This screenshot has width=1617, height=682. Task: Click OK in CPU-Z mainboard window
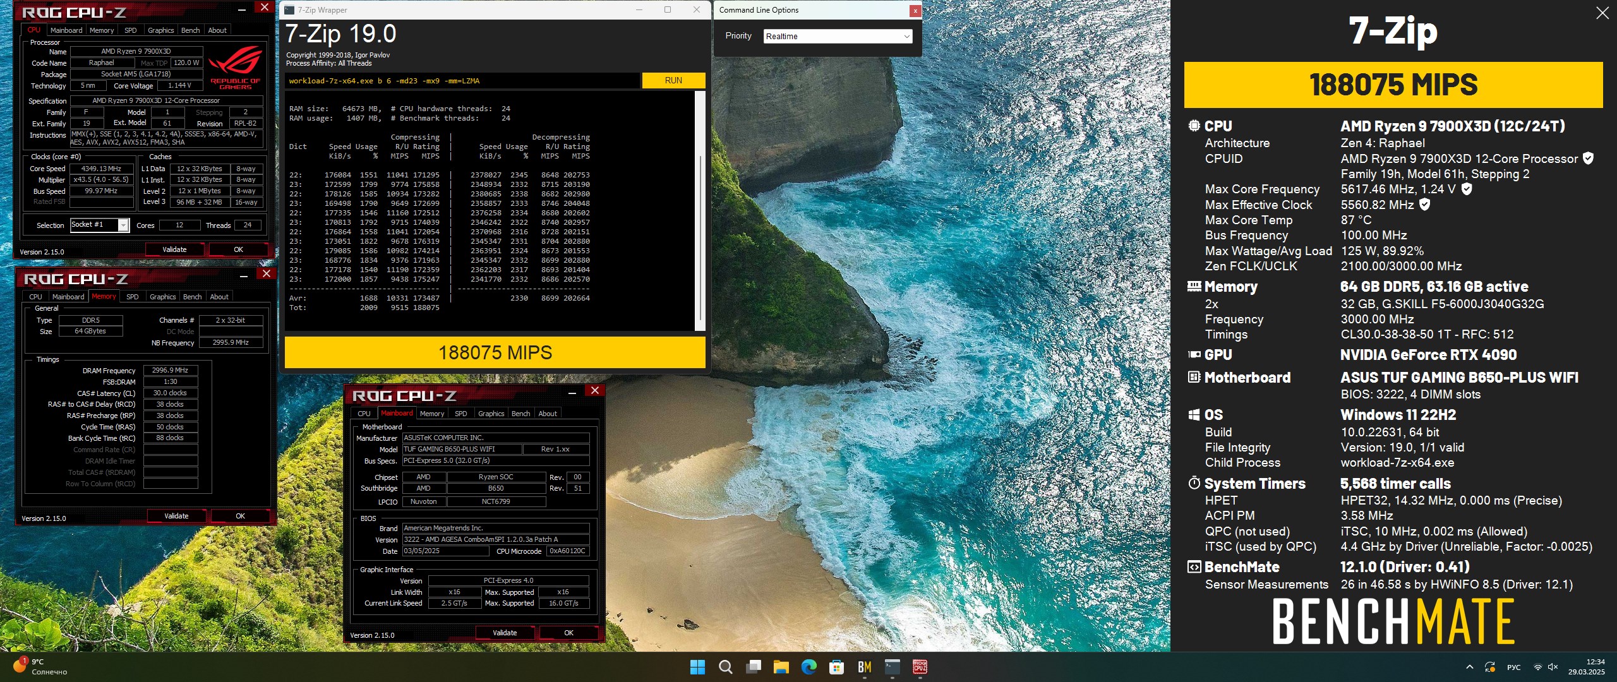[568, 633]
